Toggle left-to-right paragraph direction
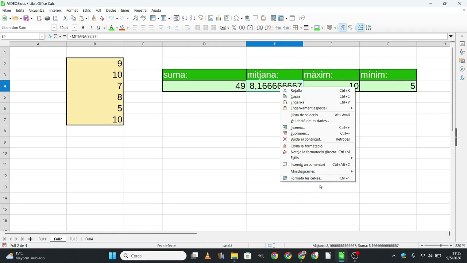Viewport: 467px width, 263px height. click(x=343, y=27)
